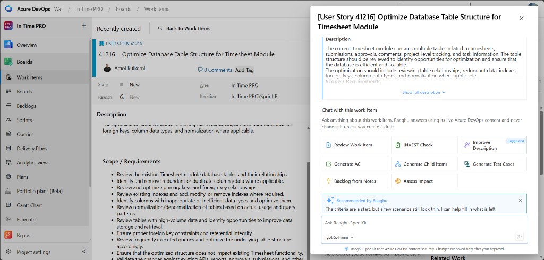This screenshot has height=260, width=544.
Task: Click the Queries icon
Action: click(8, 134)
